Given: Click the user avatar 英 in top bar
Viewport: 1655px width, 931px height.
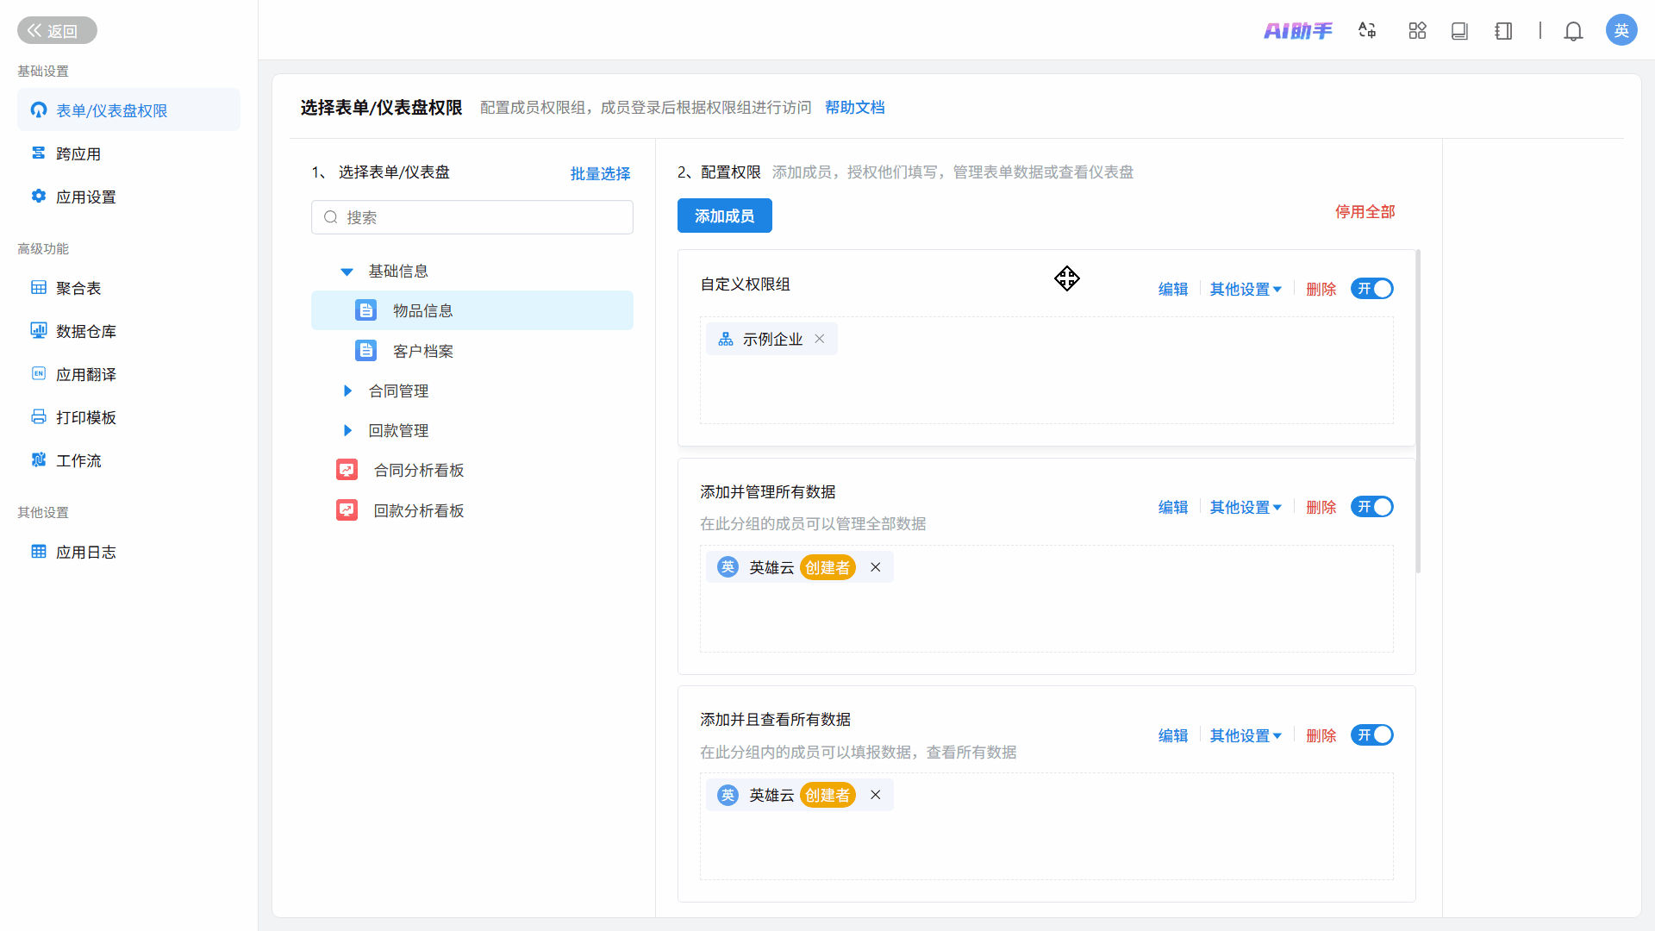Looking at the screenshot, I should coord(1621,31).
